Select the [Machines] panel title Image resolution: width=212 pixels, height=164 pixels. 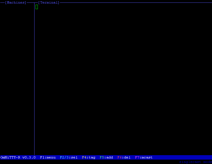pyautogui.click(x=16, y=2)
